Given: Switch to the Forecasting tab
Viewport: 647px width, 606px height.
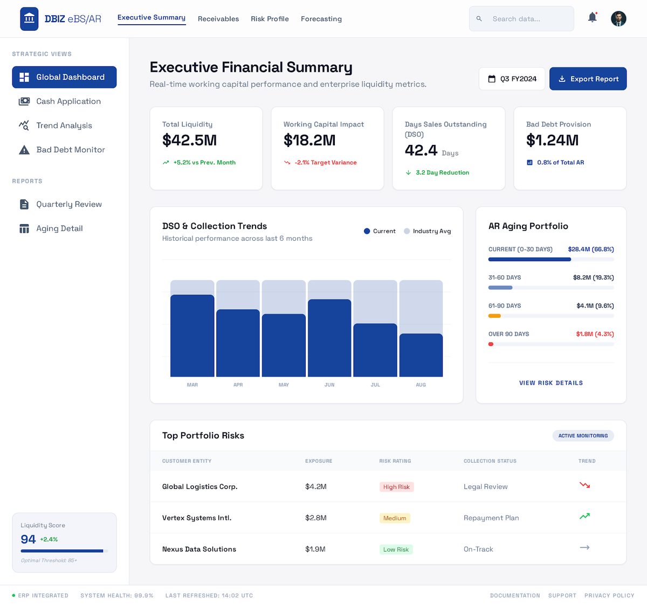Looking at the screenshot, I should tap(321, 19).
